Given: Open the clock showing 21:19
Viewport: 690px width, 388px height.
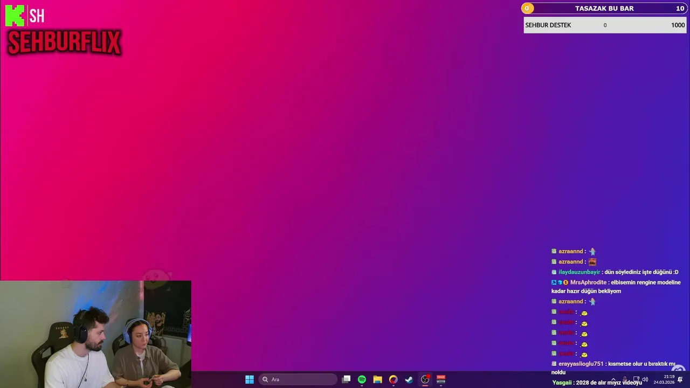Looking at the screenshot, I should click(664, 379).
